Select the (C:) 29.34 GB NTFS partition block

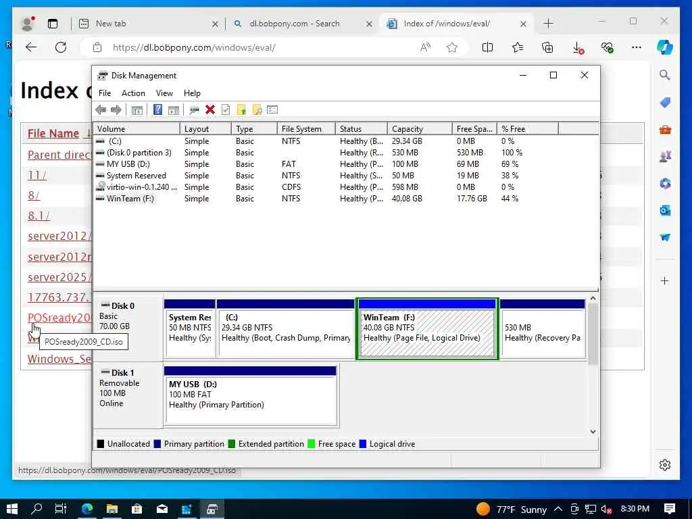point(286,329)
